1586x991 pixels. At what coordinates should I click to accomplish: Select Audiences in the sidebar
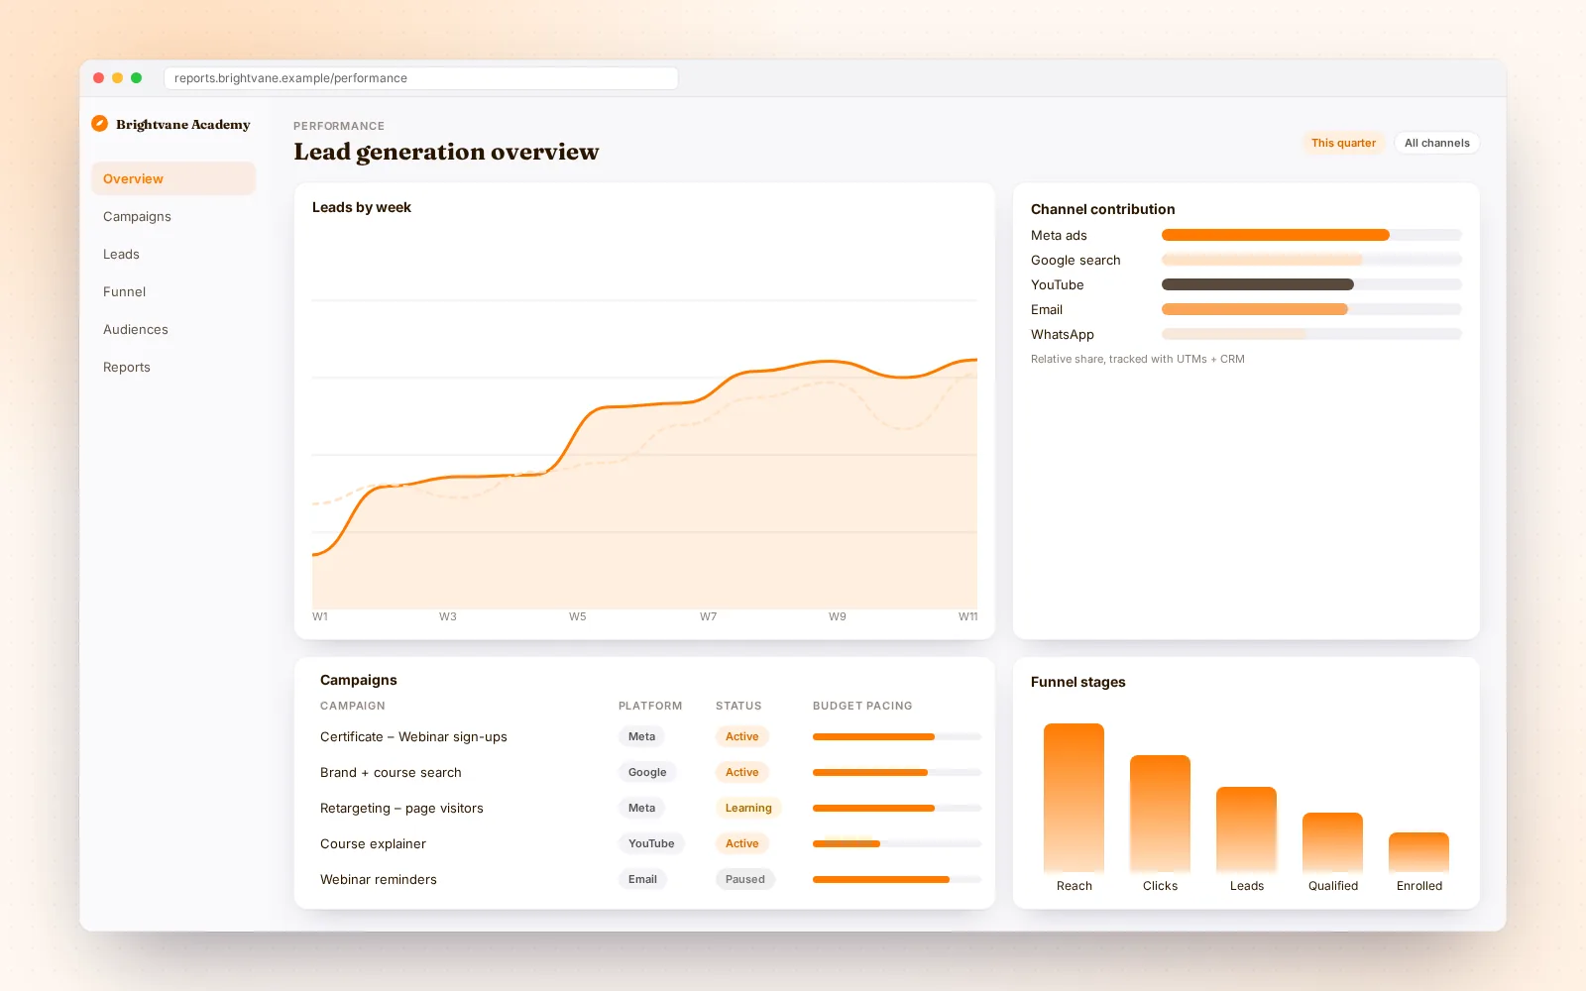pos(173,329)
